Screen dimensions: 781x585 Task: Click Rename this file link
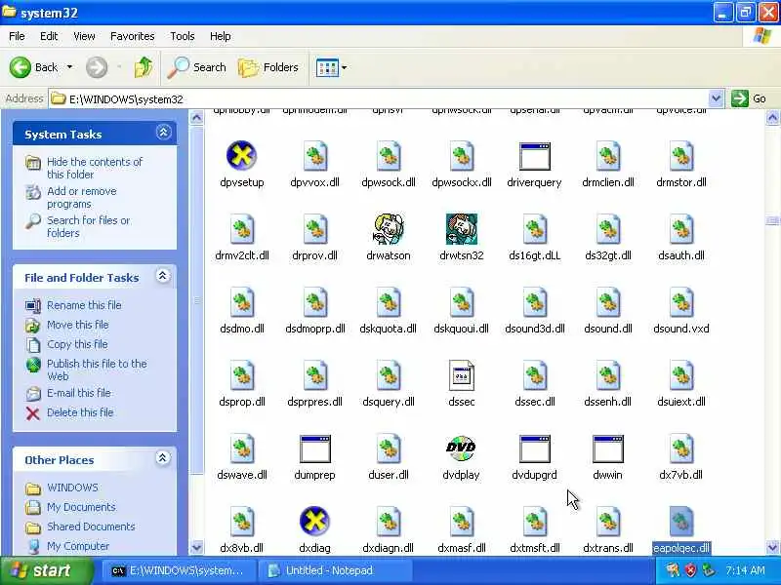[84, 305]
